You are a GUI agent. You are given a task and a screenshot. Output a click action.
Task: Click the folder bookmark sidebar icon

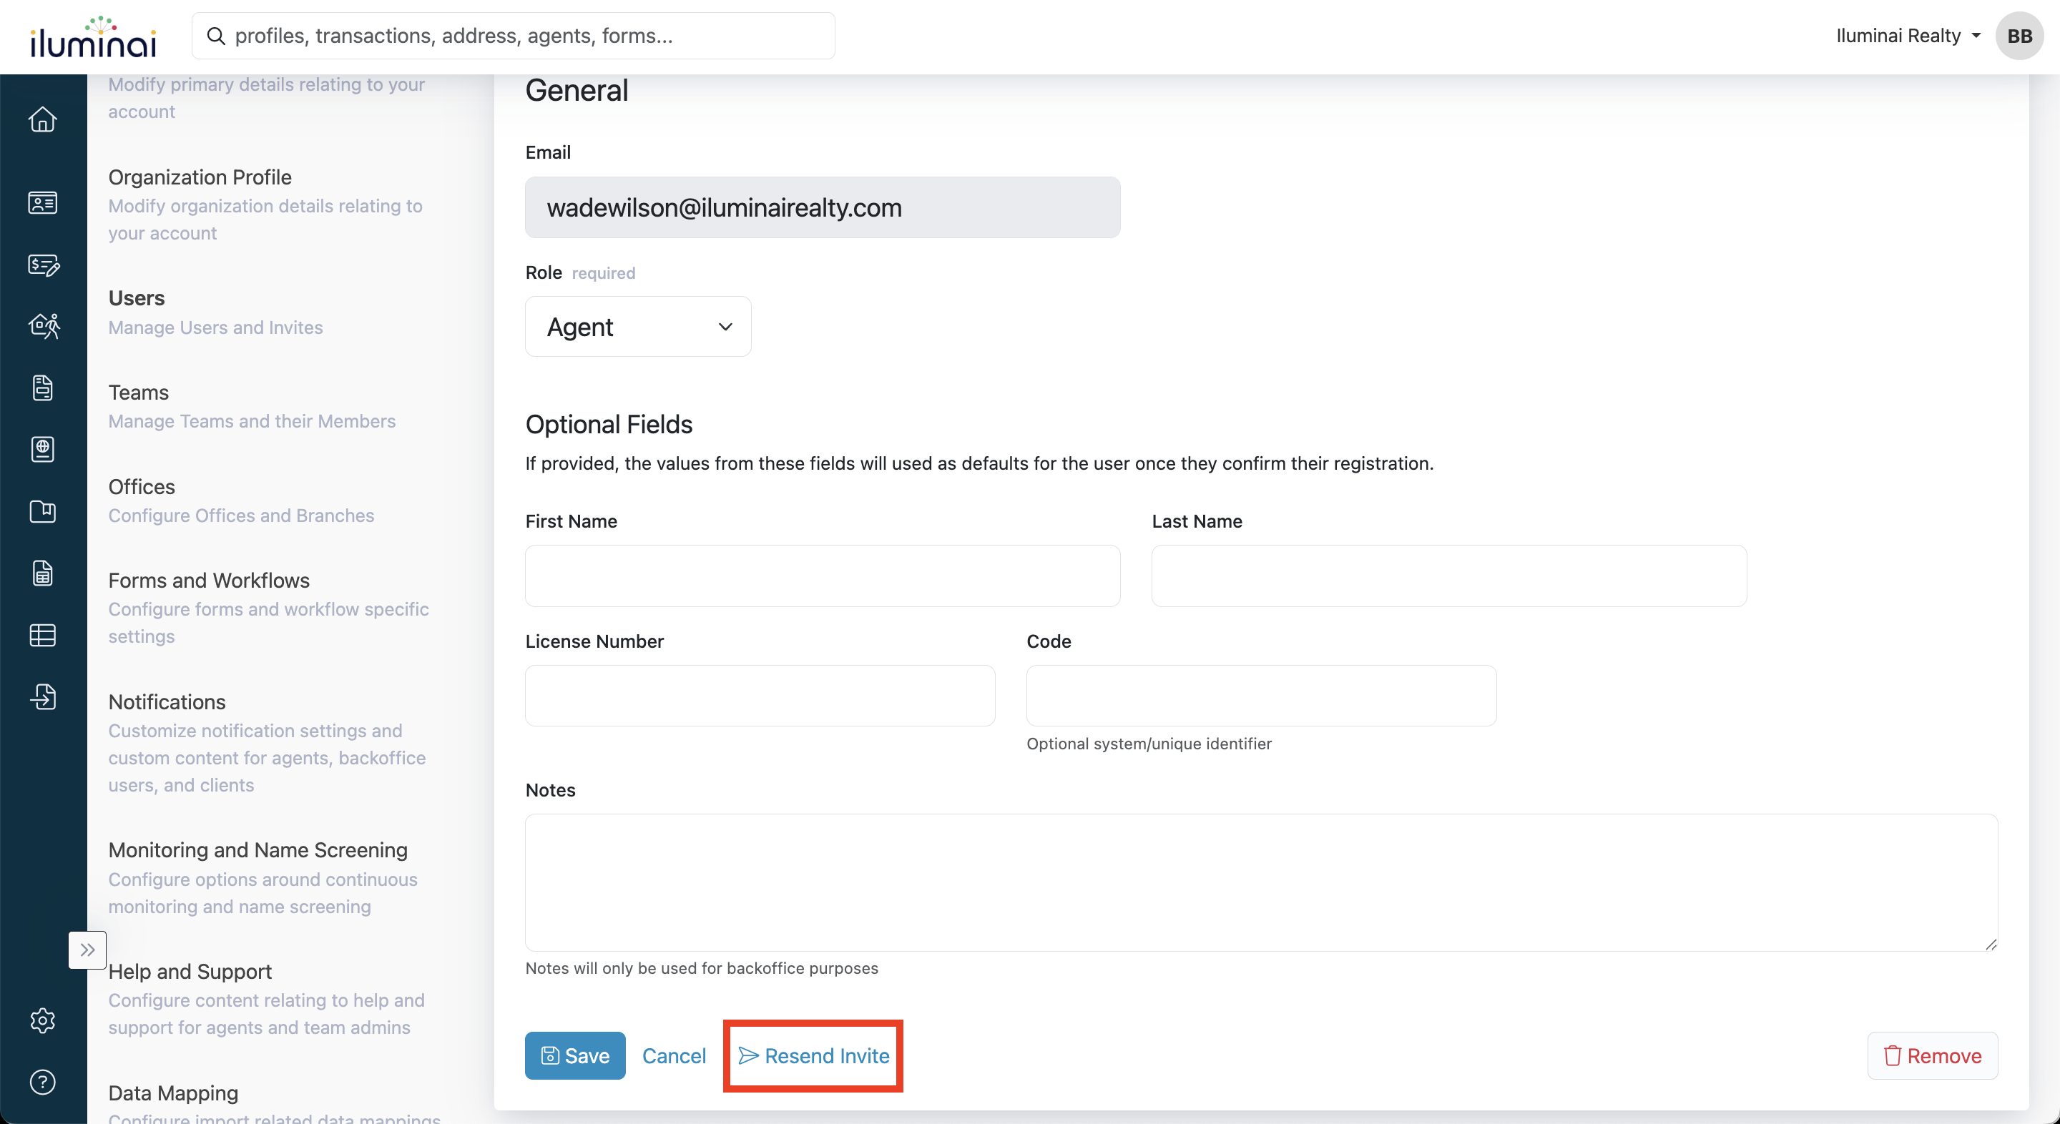point(42,511)
